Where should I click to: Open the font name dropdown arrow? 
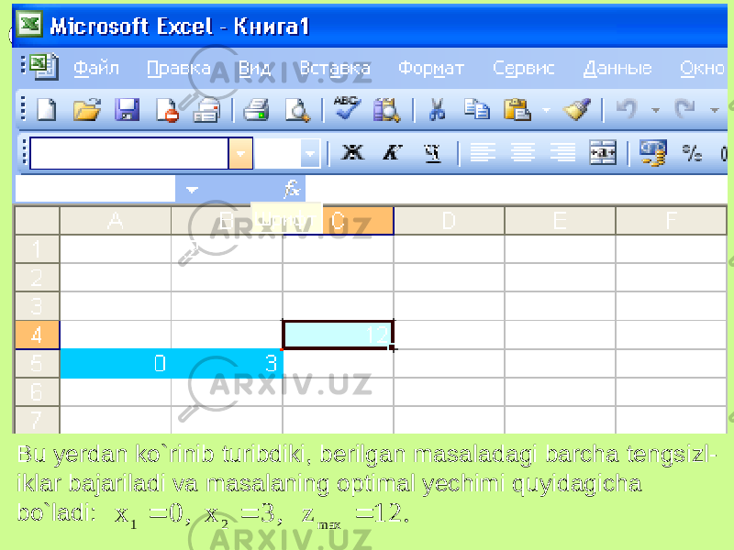coord(240,153)
